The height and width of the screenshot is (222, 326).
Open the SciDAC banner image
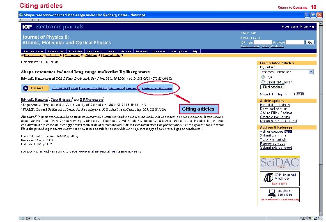(x=280, y=163)
